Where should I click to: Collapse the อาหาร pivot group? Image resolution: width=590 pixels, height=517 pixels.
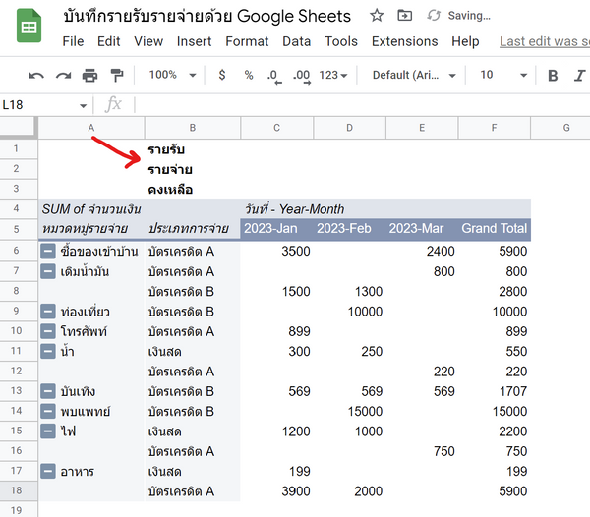(x=48, y=472)
